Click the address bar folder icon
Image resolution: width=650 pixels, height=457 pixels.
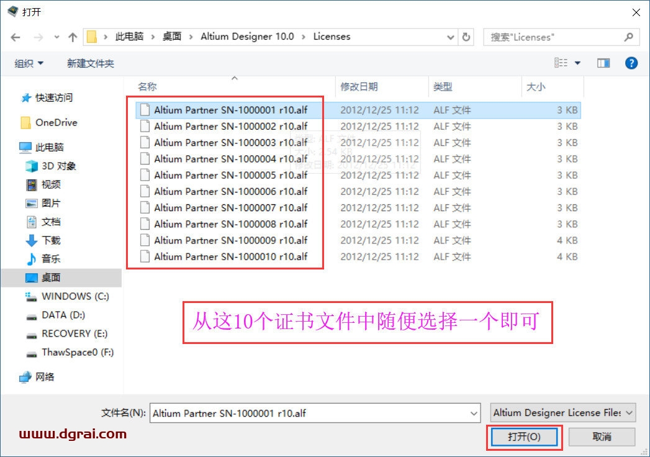point(92,37)
